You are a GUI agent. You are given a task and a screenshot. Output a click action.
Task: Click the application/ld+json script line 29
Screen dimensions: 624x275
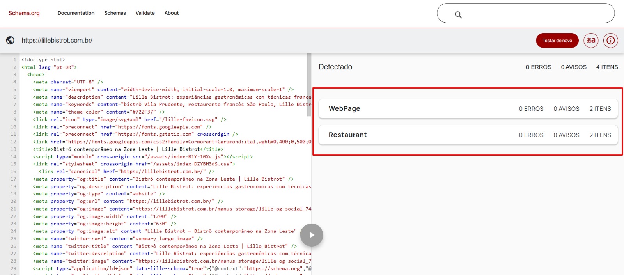(x=172, y=269)
